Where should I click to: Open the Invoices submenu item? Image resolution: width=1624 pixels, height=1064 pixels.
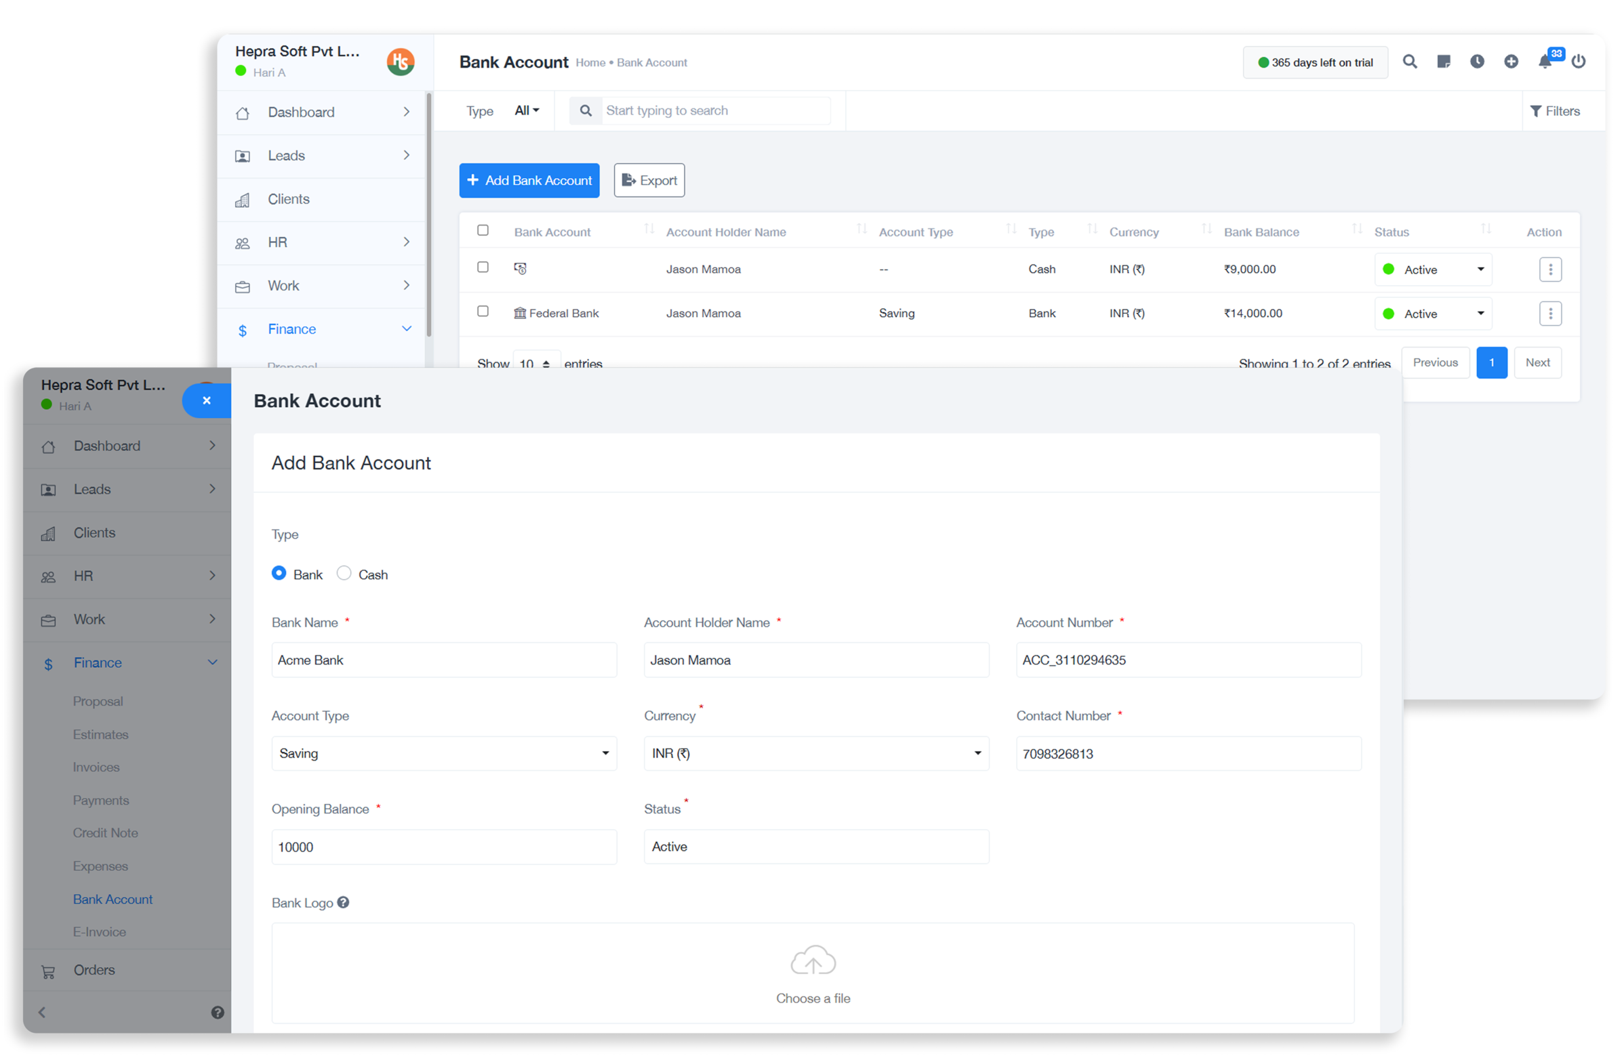(x=96, y=767)
